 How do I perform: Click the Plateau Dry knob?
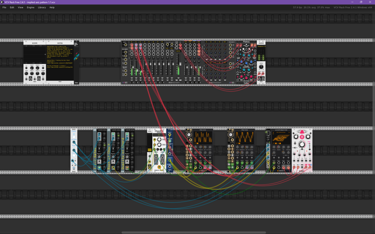[x=243, y=49]
